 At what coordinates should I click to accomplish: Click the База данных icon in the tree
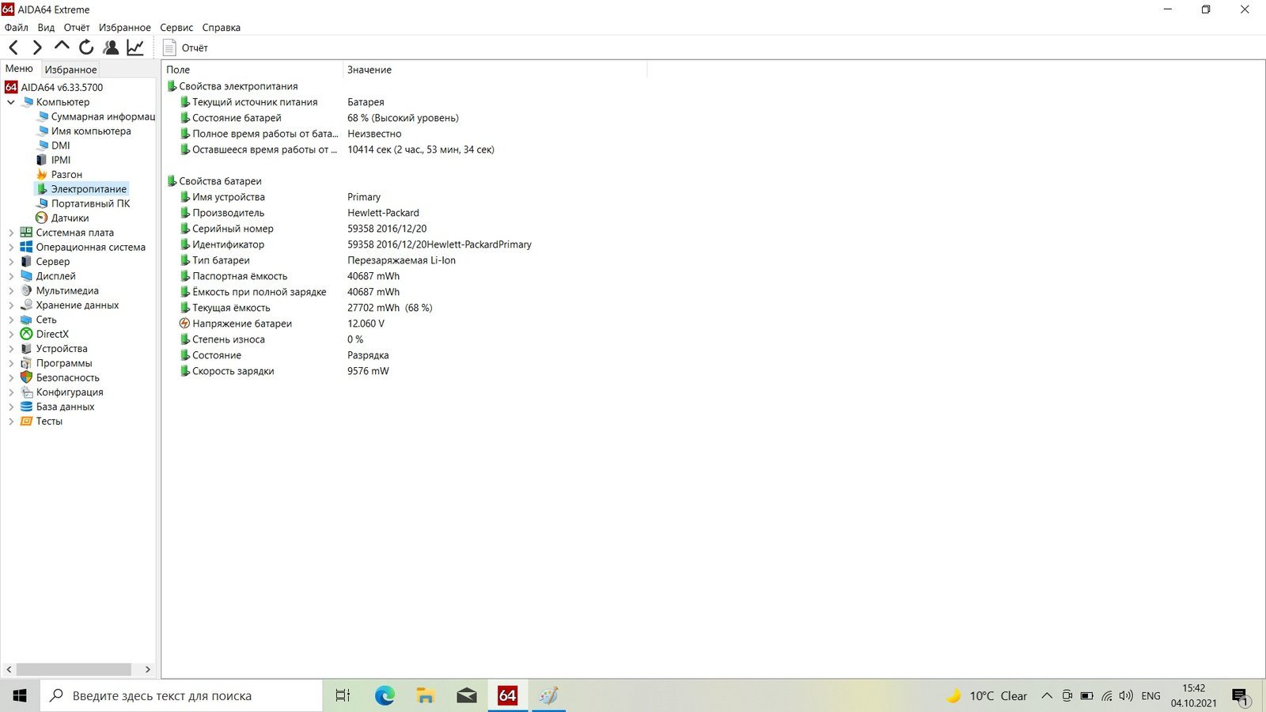[26, 407]
